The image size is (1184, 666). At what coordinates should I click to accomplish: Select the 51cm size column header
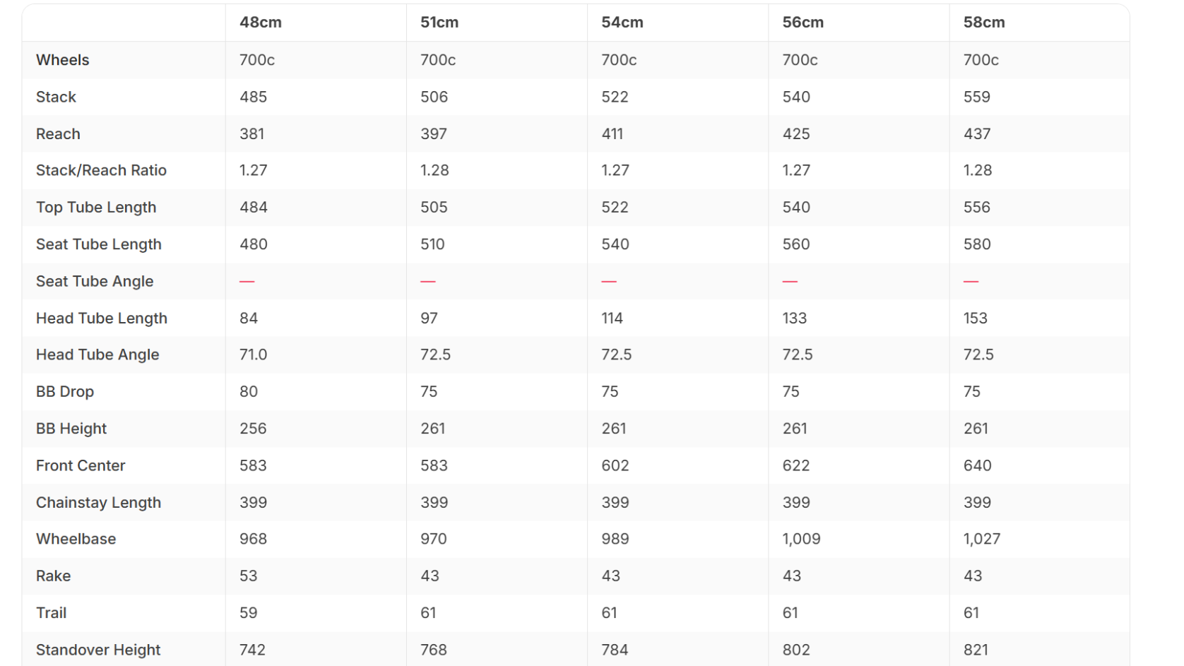click(x=439, y=23)
